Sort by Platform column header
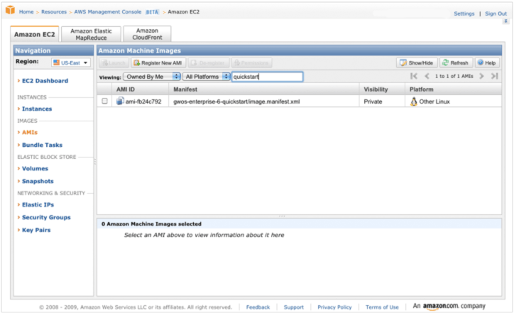 (454, 89)
